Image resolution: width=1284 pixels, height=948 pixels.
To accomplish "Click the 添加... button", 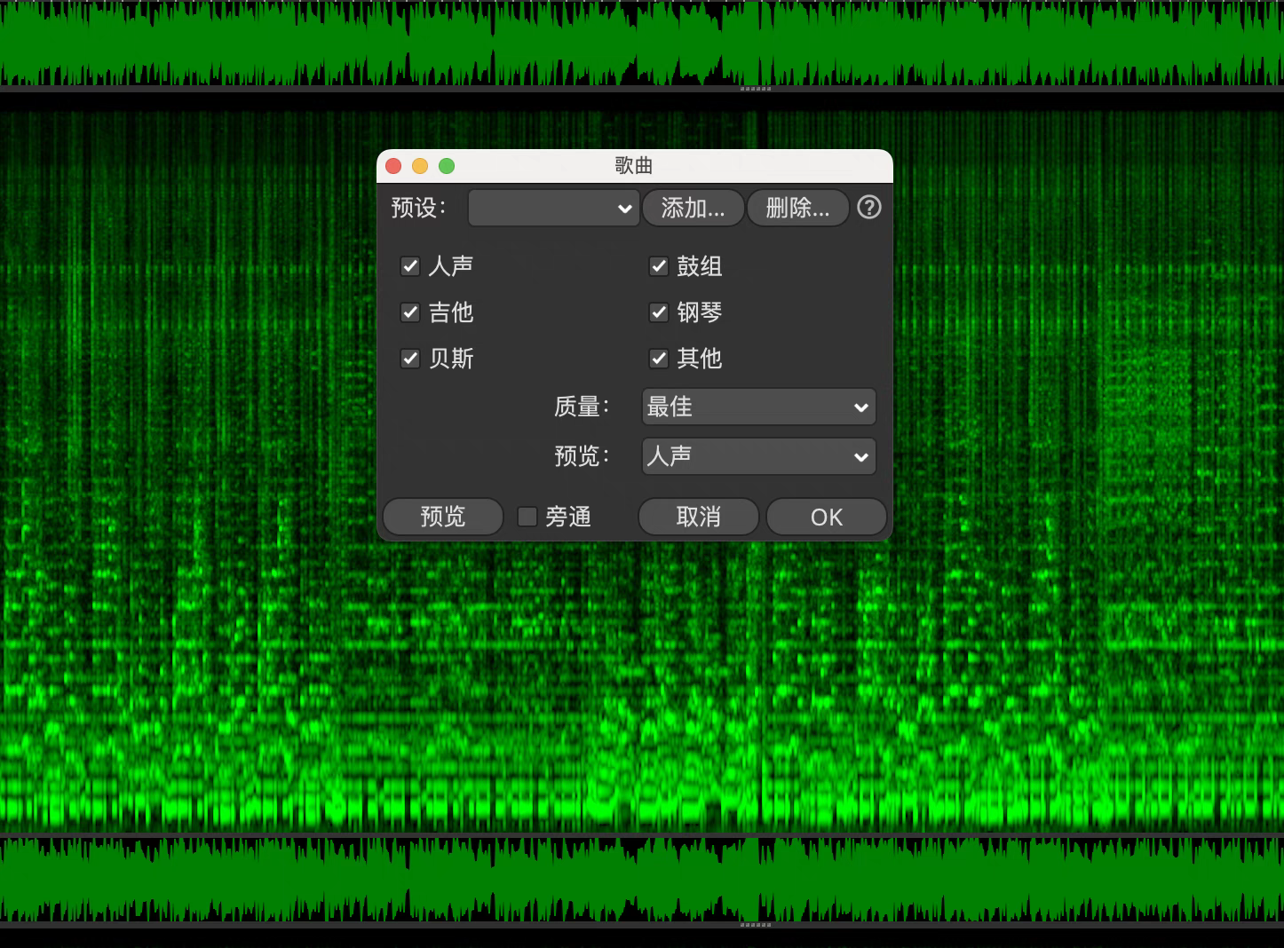I will pos(693,209).
